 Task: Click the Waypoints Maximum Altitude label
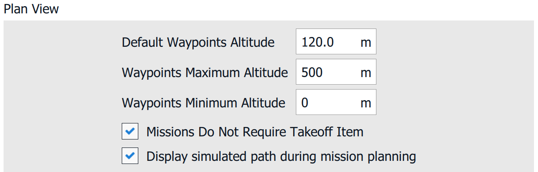tap(205, 73)
